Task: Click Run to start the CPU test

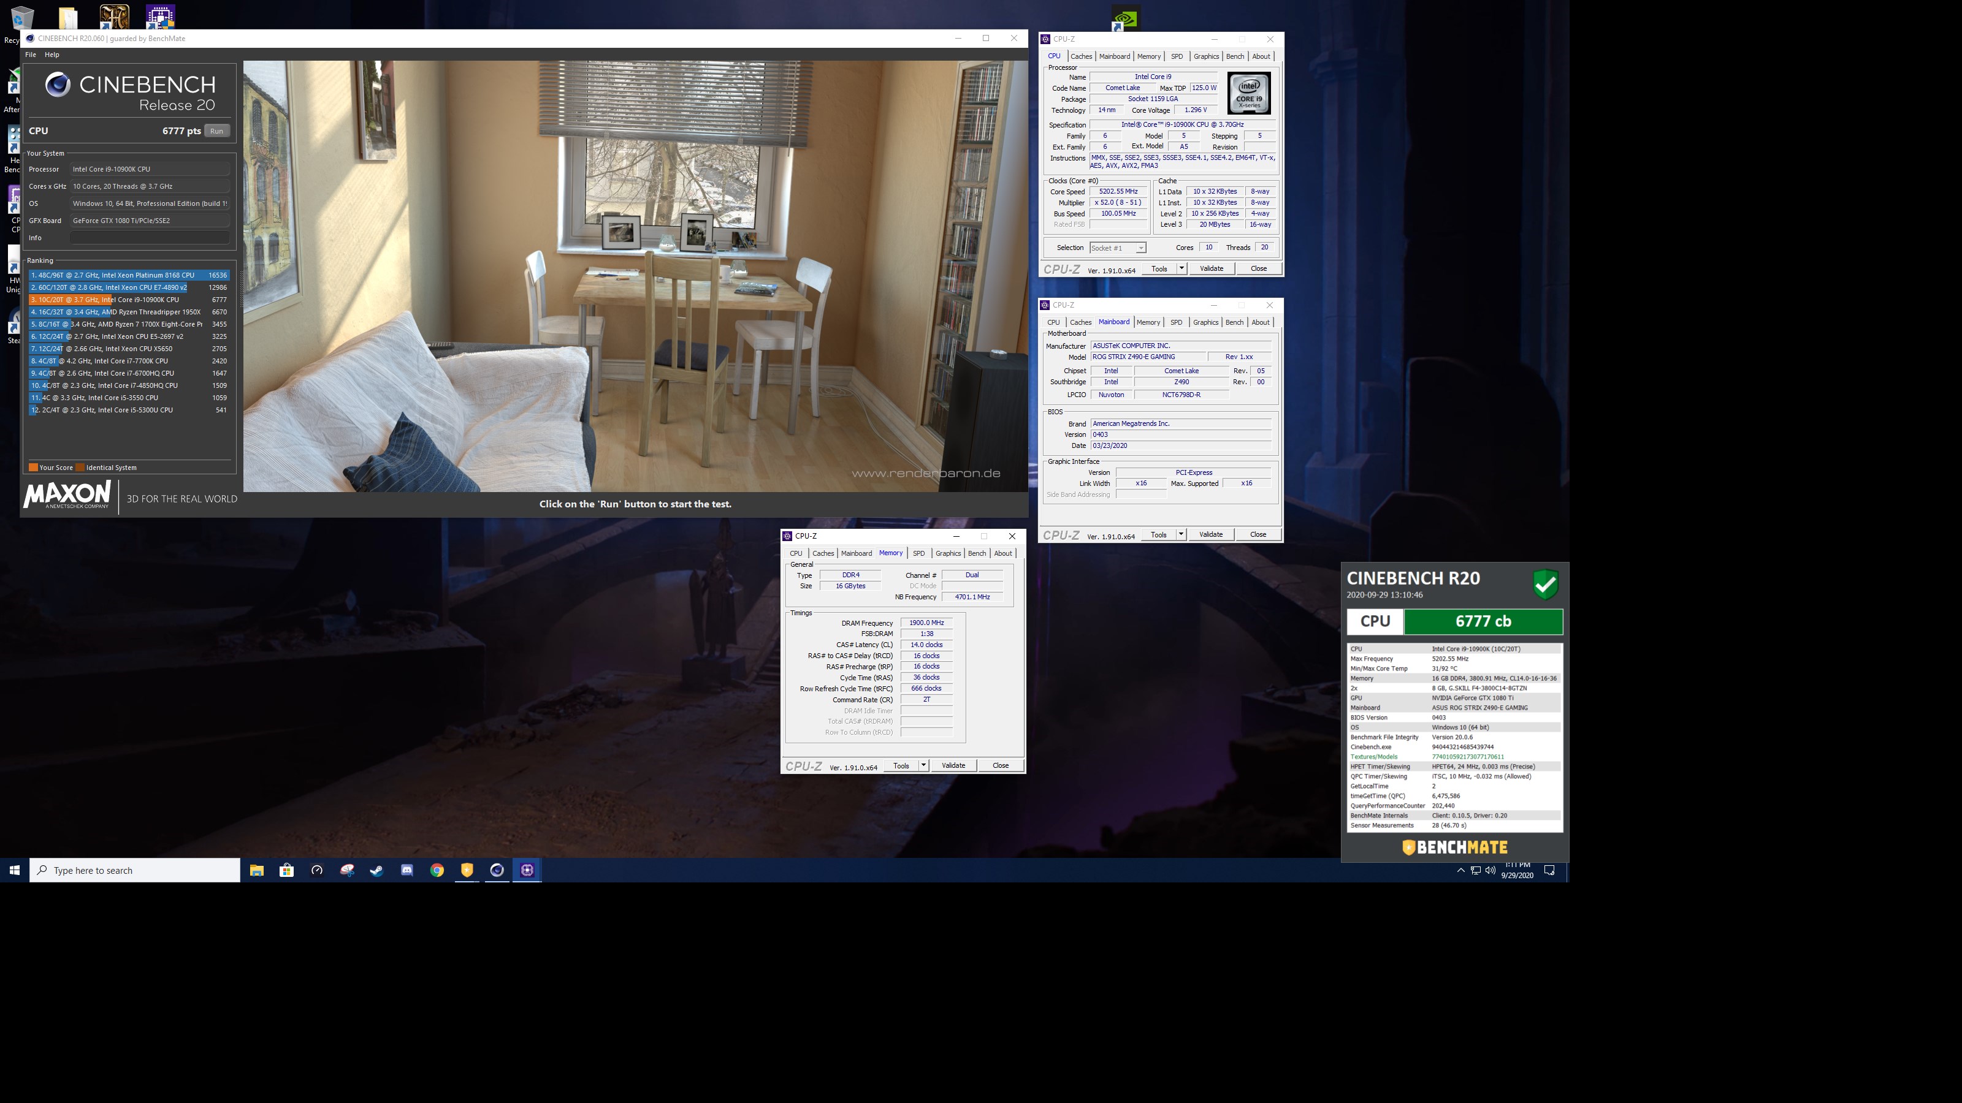Action: point(217,131)
